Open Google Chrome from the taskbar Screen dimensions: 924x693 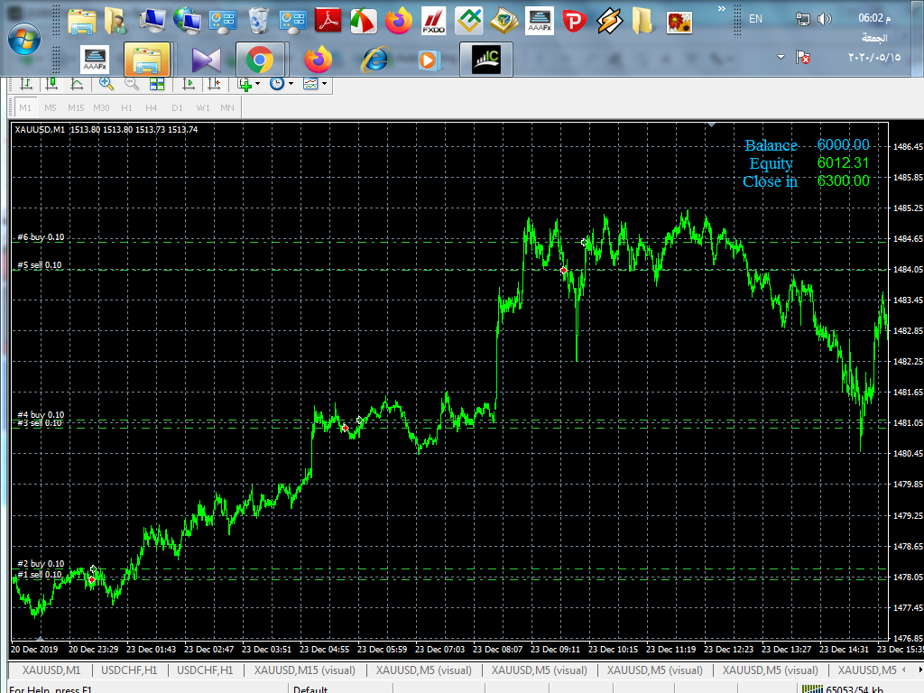(260, 60)
